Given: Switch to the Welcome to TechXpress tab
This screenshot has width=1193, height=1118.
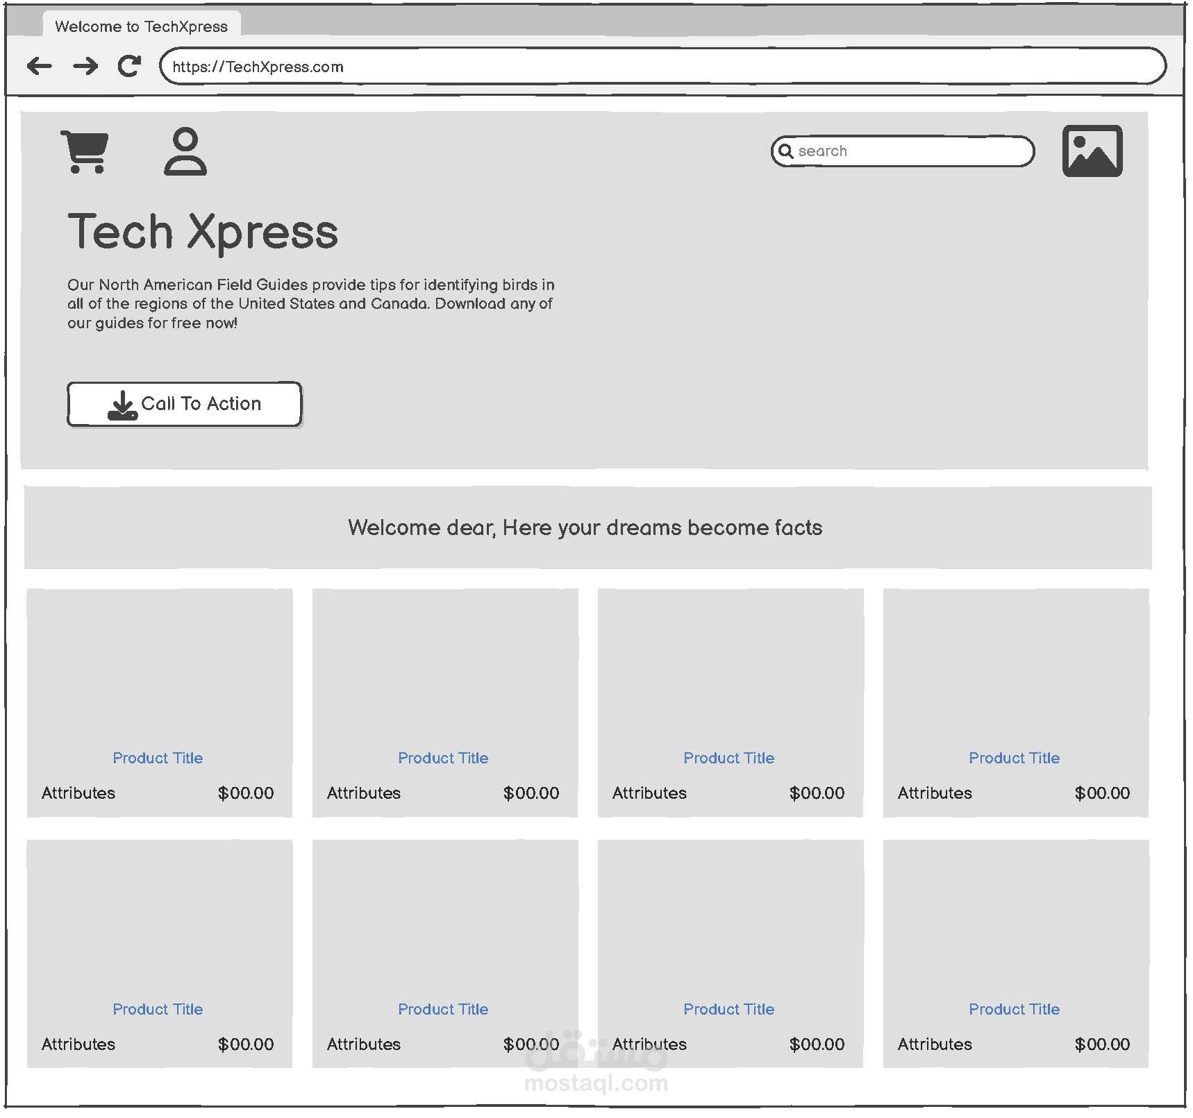Looking at the screenshot, I should (x=142, y=26).
